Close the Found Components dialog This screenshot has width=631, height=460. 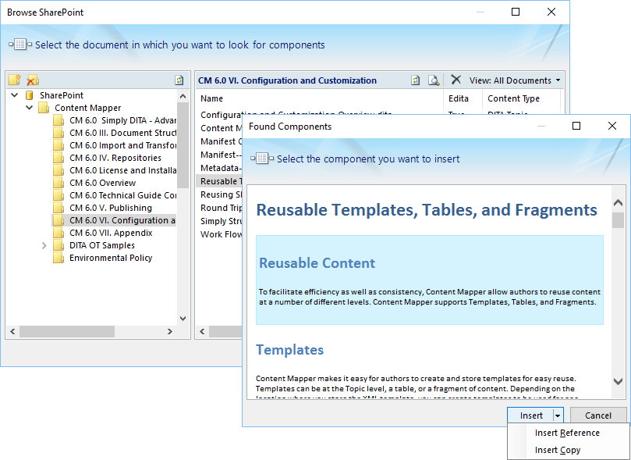[612, 126]
